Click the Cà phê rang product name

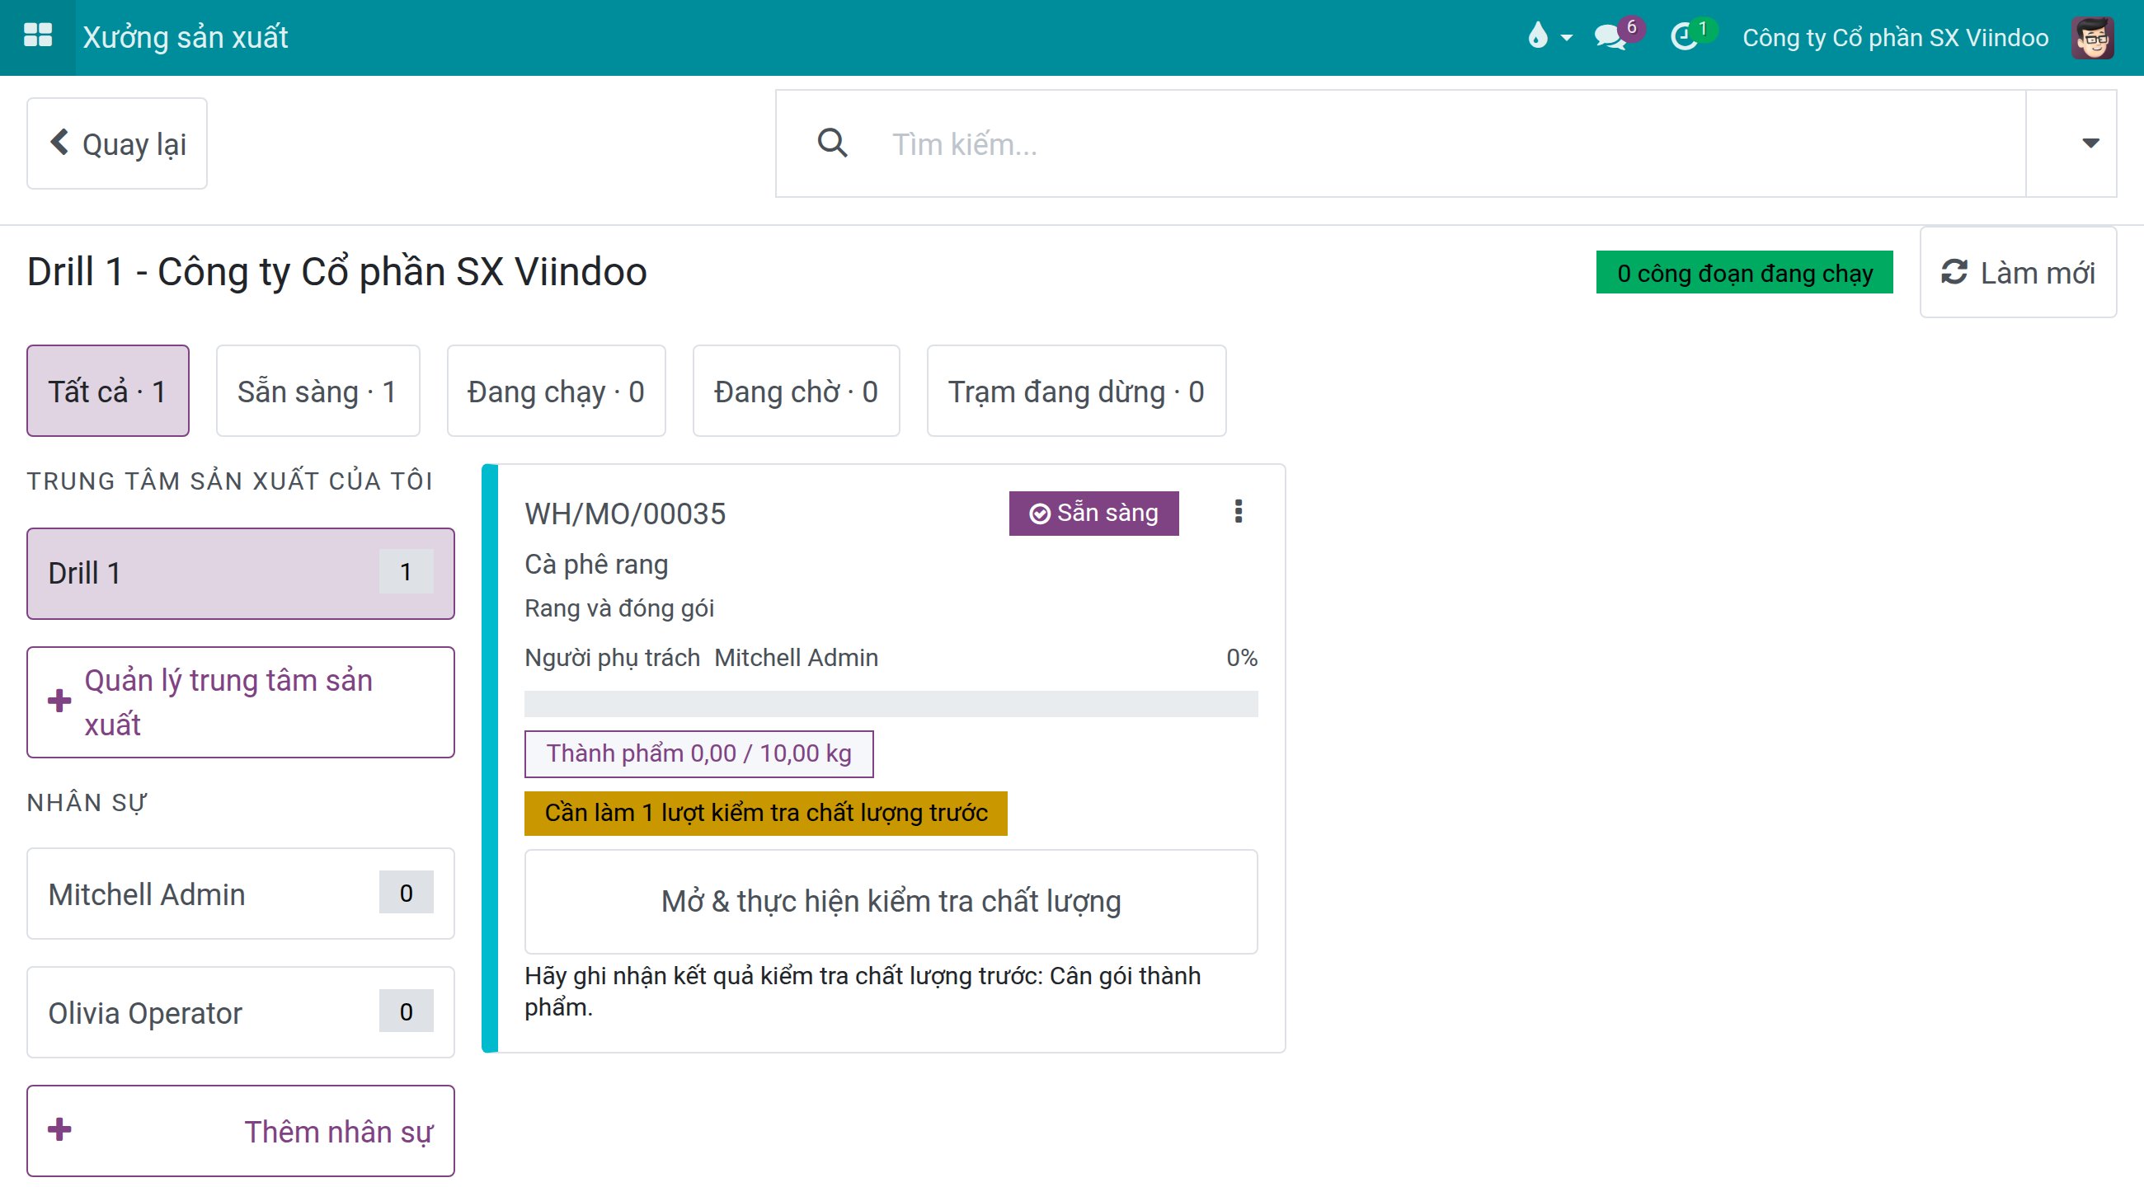pyautogui.click(x=596, y=565)
